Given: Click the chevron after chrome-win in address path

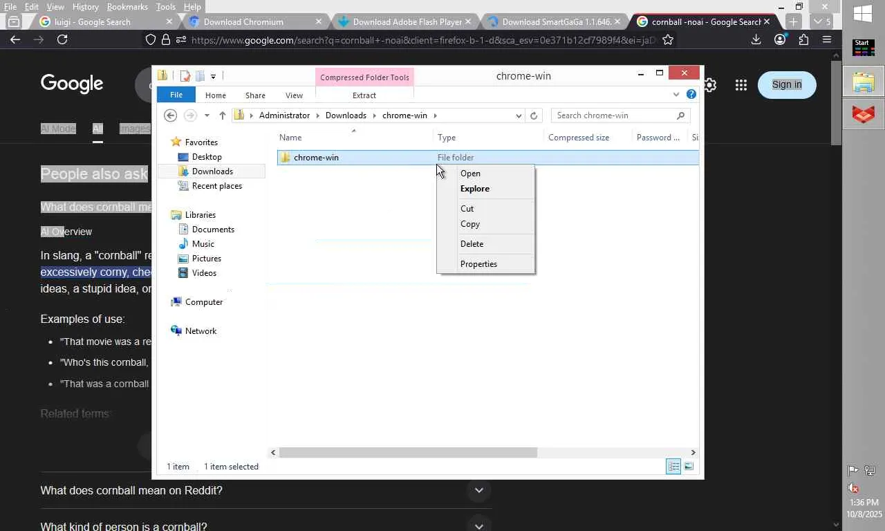Looking at the screenshot, I should click(436, 115).
